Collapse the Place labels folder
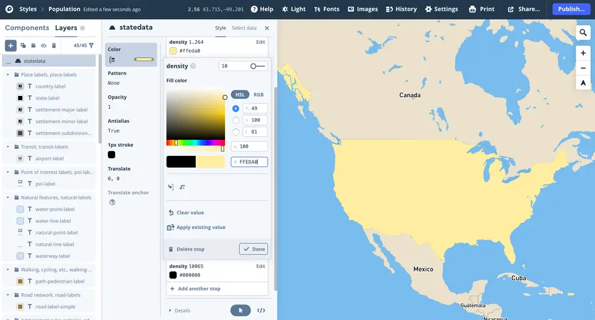 pos(8,75)
